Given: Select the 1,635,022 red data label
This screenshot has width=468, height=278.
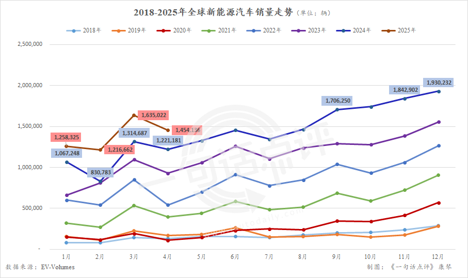Looking at the screenshot, I should (x=153, y=116).
